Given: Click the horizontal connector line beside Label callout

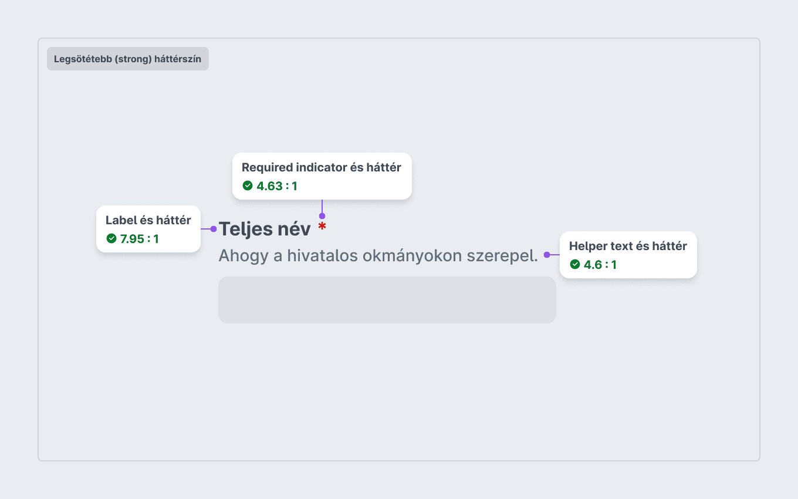Looking at the screenshot, I should pos(205,229).
